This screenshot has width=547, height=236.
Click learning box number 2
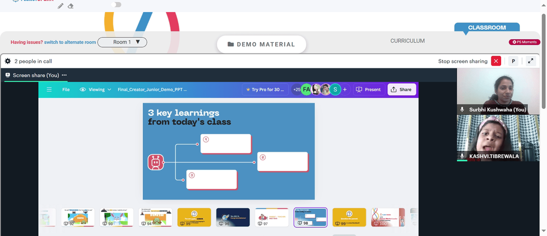pos(283,161)
